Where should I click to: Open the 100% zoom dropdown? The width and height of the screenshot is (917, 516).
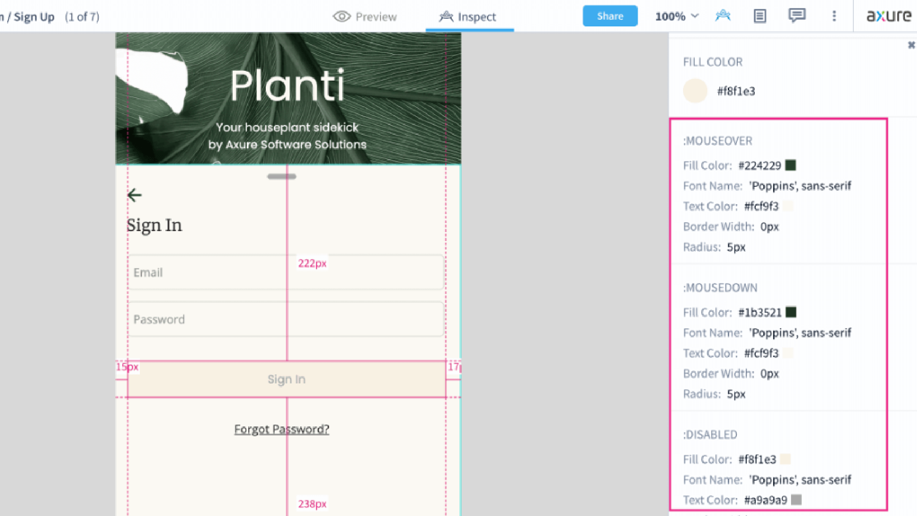coord(677,17)
